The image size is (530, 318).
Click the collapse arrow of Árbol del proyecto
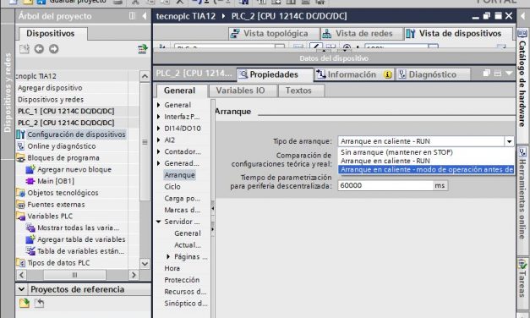point(145,16)
